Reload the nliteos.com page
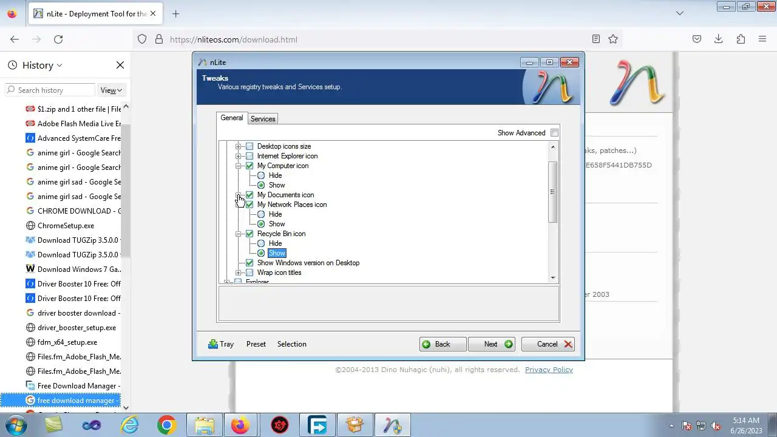 pos(58,39)
